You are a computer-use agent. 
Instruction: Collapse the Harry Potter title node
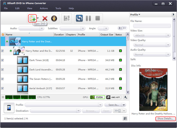(11, 51)
